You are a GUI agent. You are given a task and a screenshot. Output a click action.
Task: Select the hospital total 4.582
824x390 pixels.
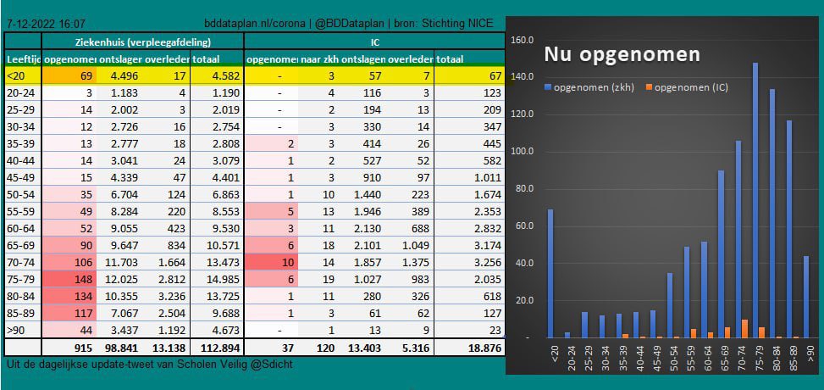(224, 76)
